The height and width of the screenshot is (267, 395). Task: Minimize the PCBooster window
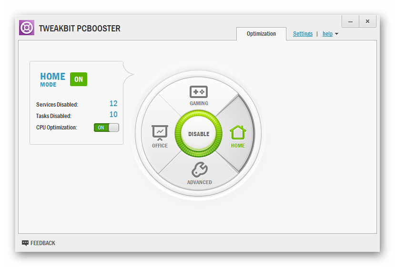350,21
